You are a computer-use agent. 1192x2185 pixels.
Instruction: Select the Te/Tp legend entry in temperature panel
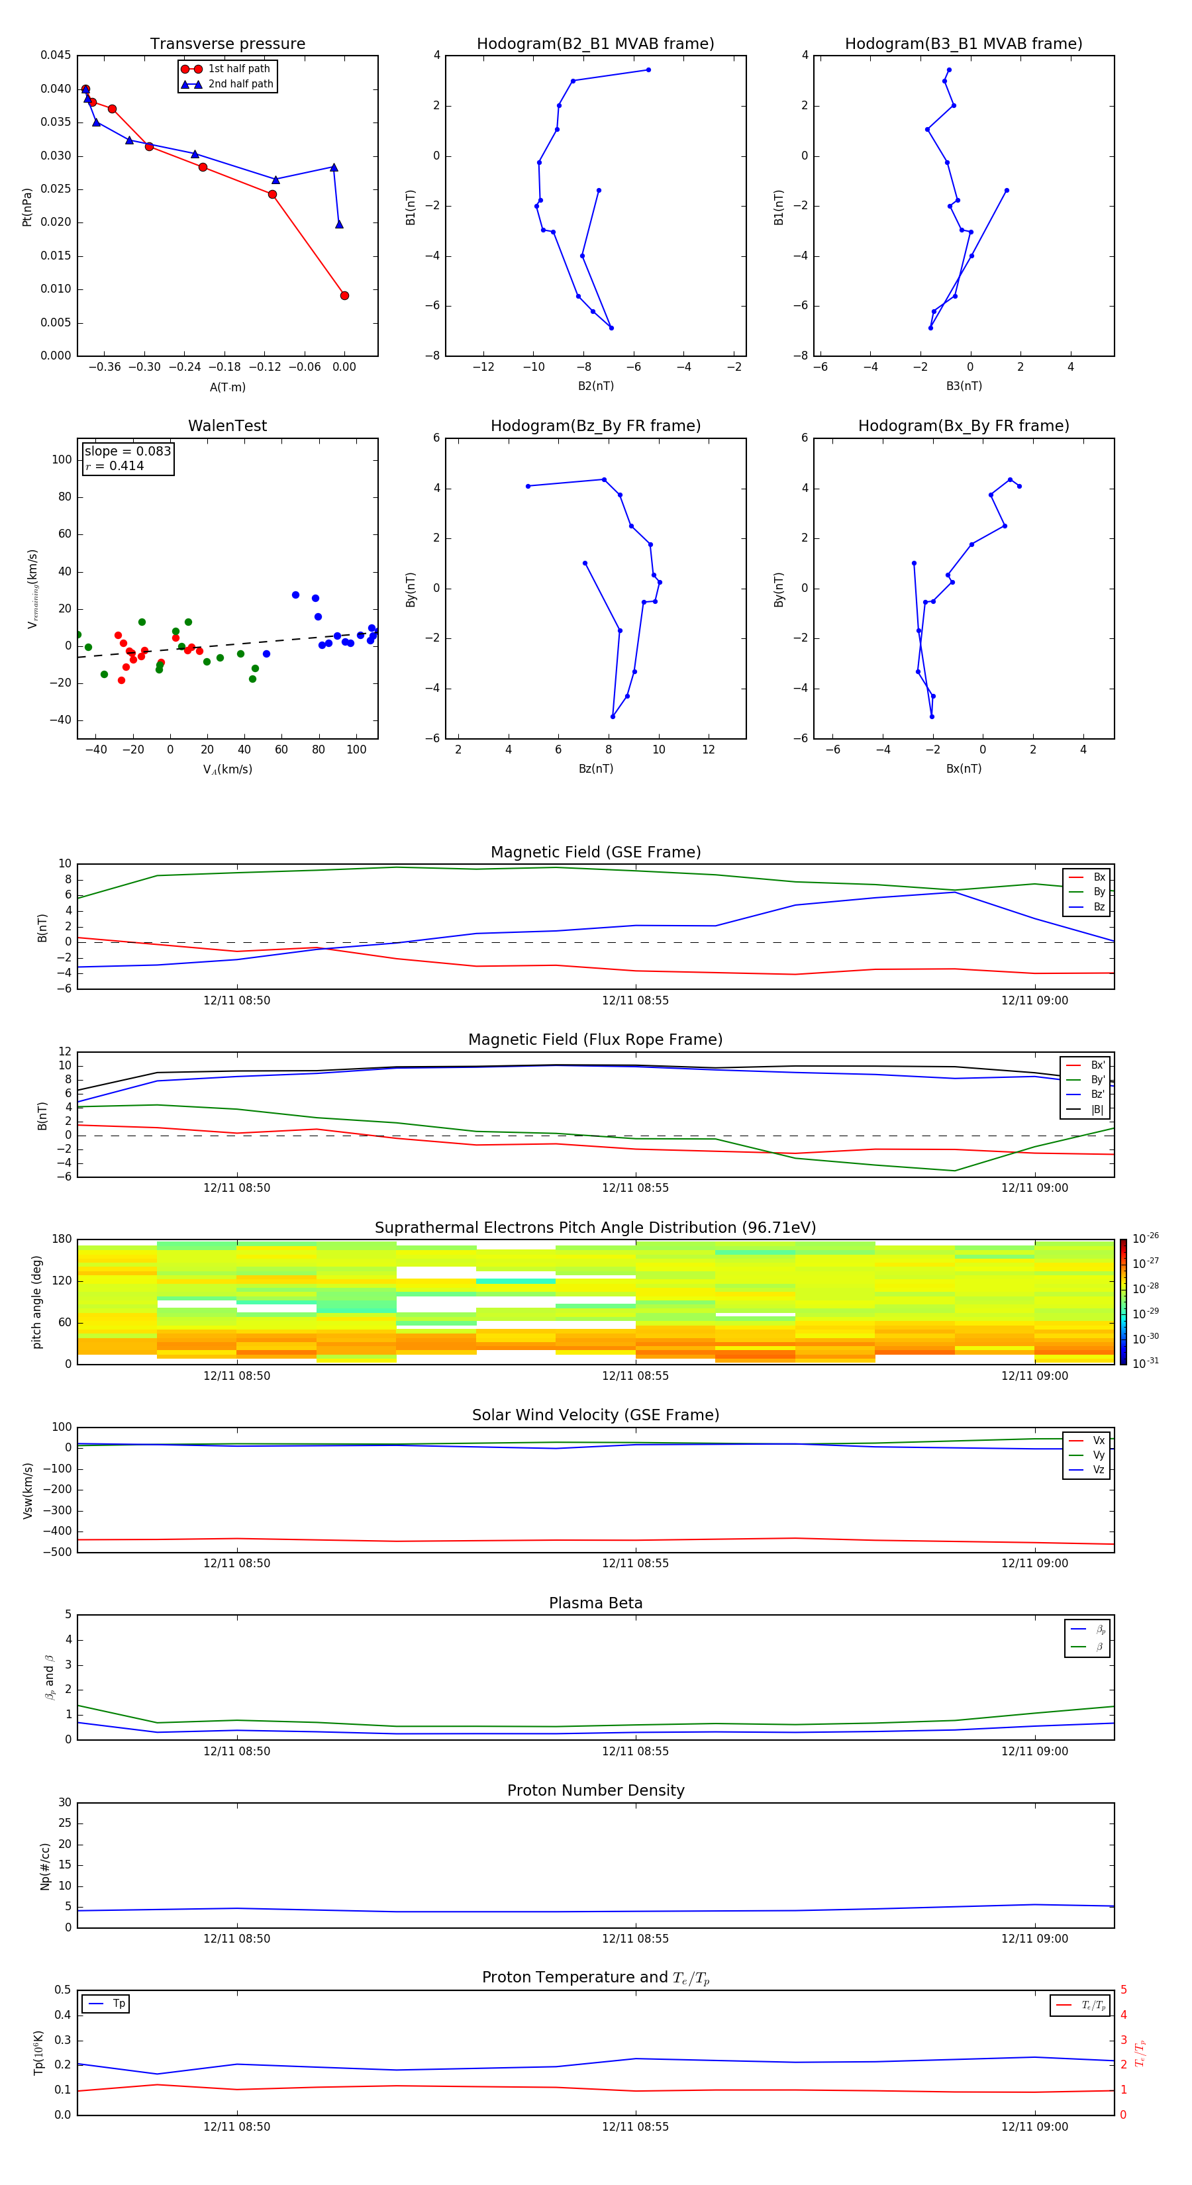tap(1081, 2005)
